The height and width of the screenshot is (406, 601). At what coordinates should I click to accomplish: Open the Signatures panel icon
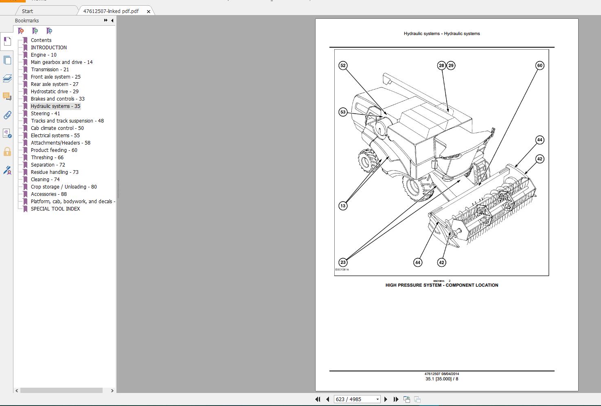coord(7,134)
